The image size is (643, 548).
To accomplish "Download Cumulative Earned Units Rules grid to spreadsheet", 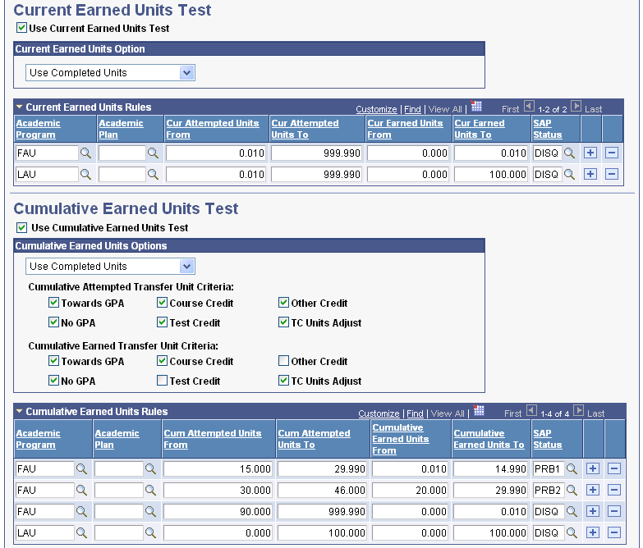I will coord(479,410).
